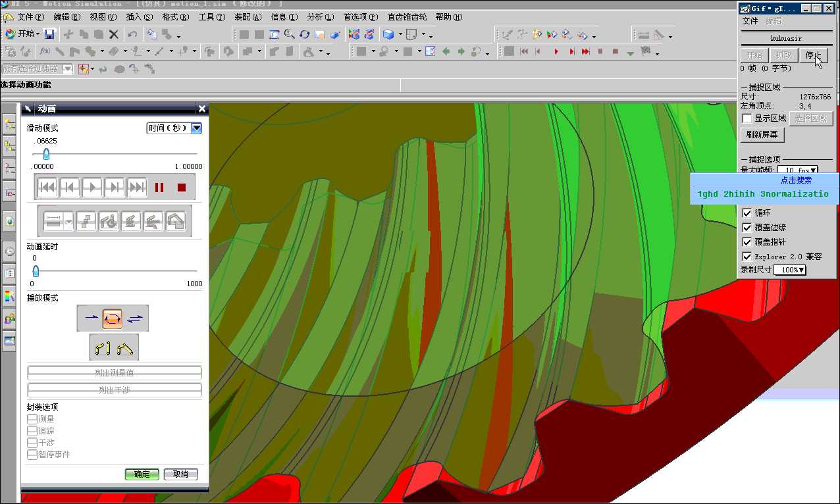Open the history clock tab in the sidebar
Screen dimensions: 840x504
point(9,251)
